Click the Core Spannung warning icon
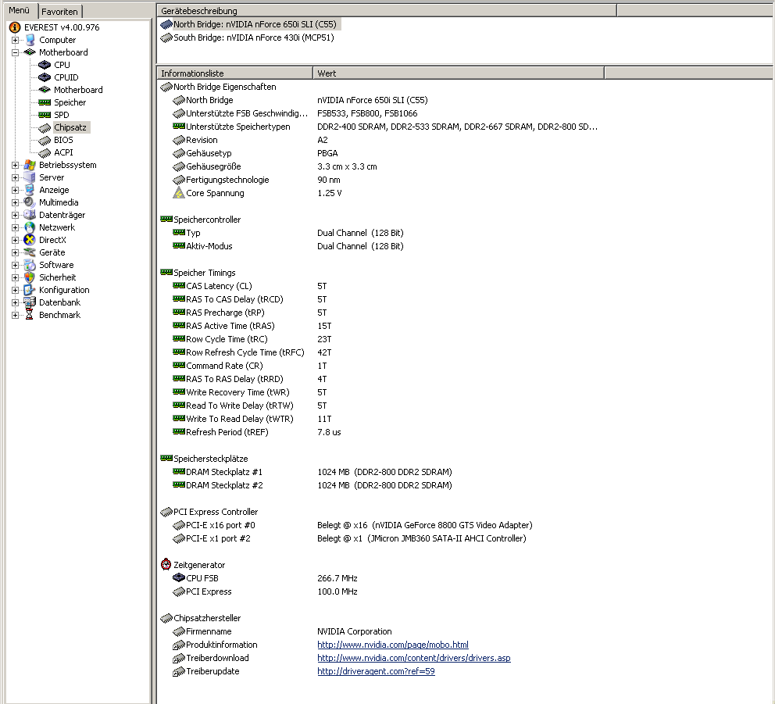Viewport: 775px width, 704px height. tap(178, 193)
